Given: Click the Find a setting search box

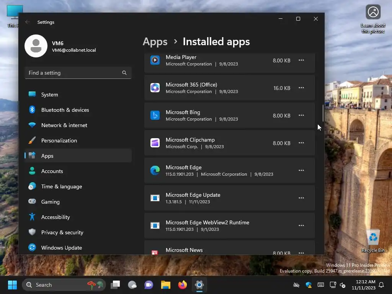Looking at the screenshot, I should tap(78, 73).
